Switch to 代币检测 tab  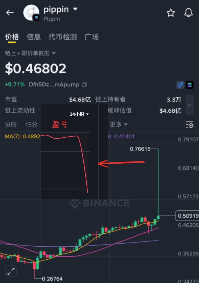[63, 37]
